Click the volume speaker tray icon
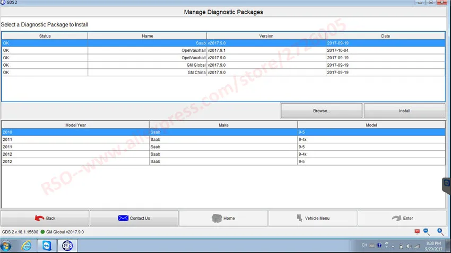 point(409,246)
